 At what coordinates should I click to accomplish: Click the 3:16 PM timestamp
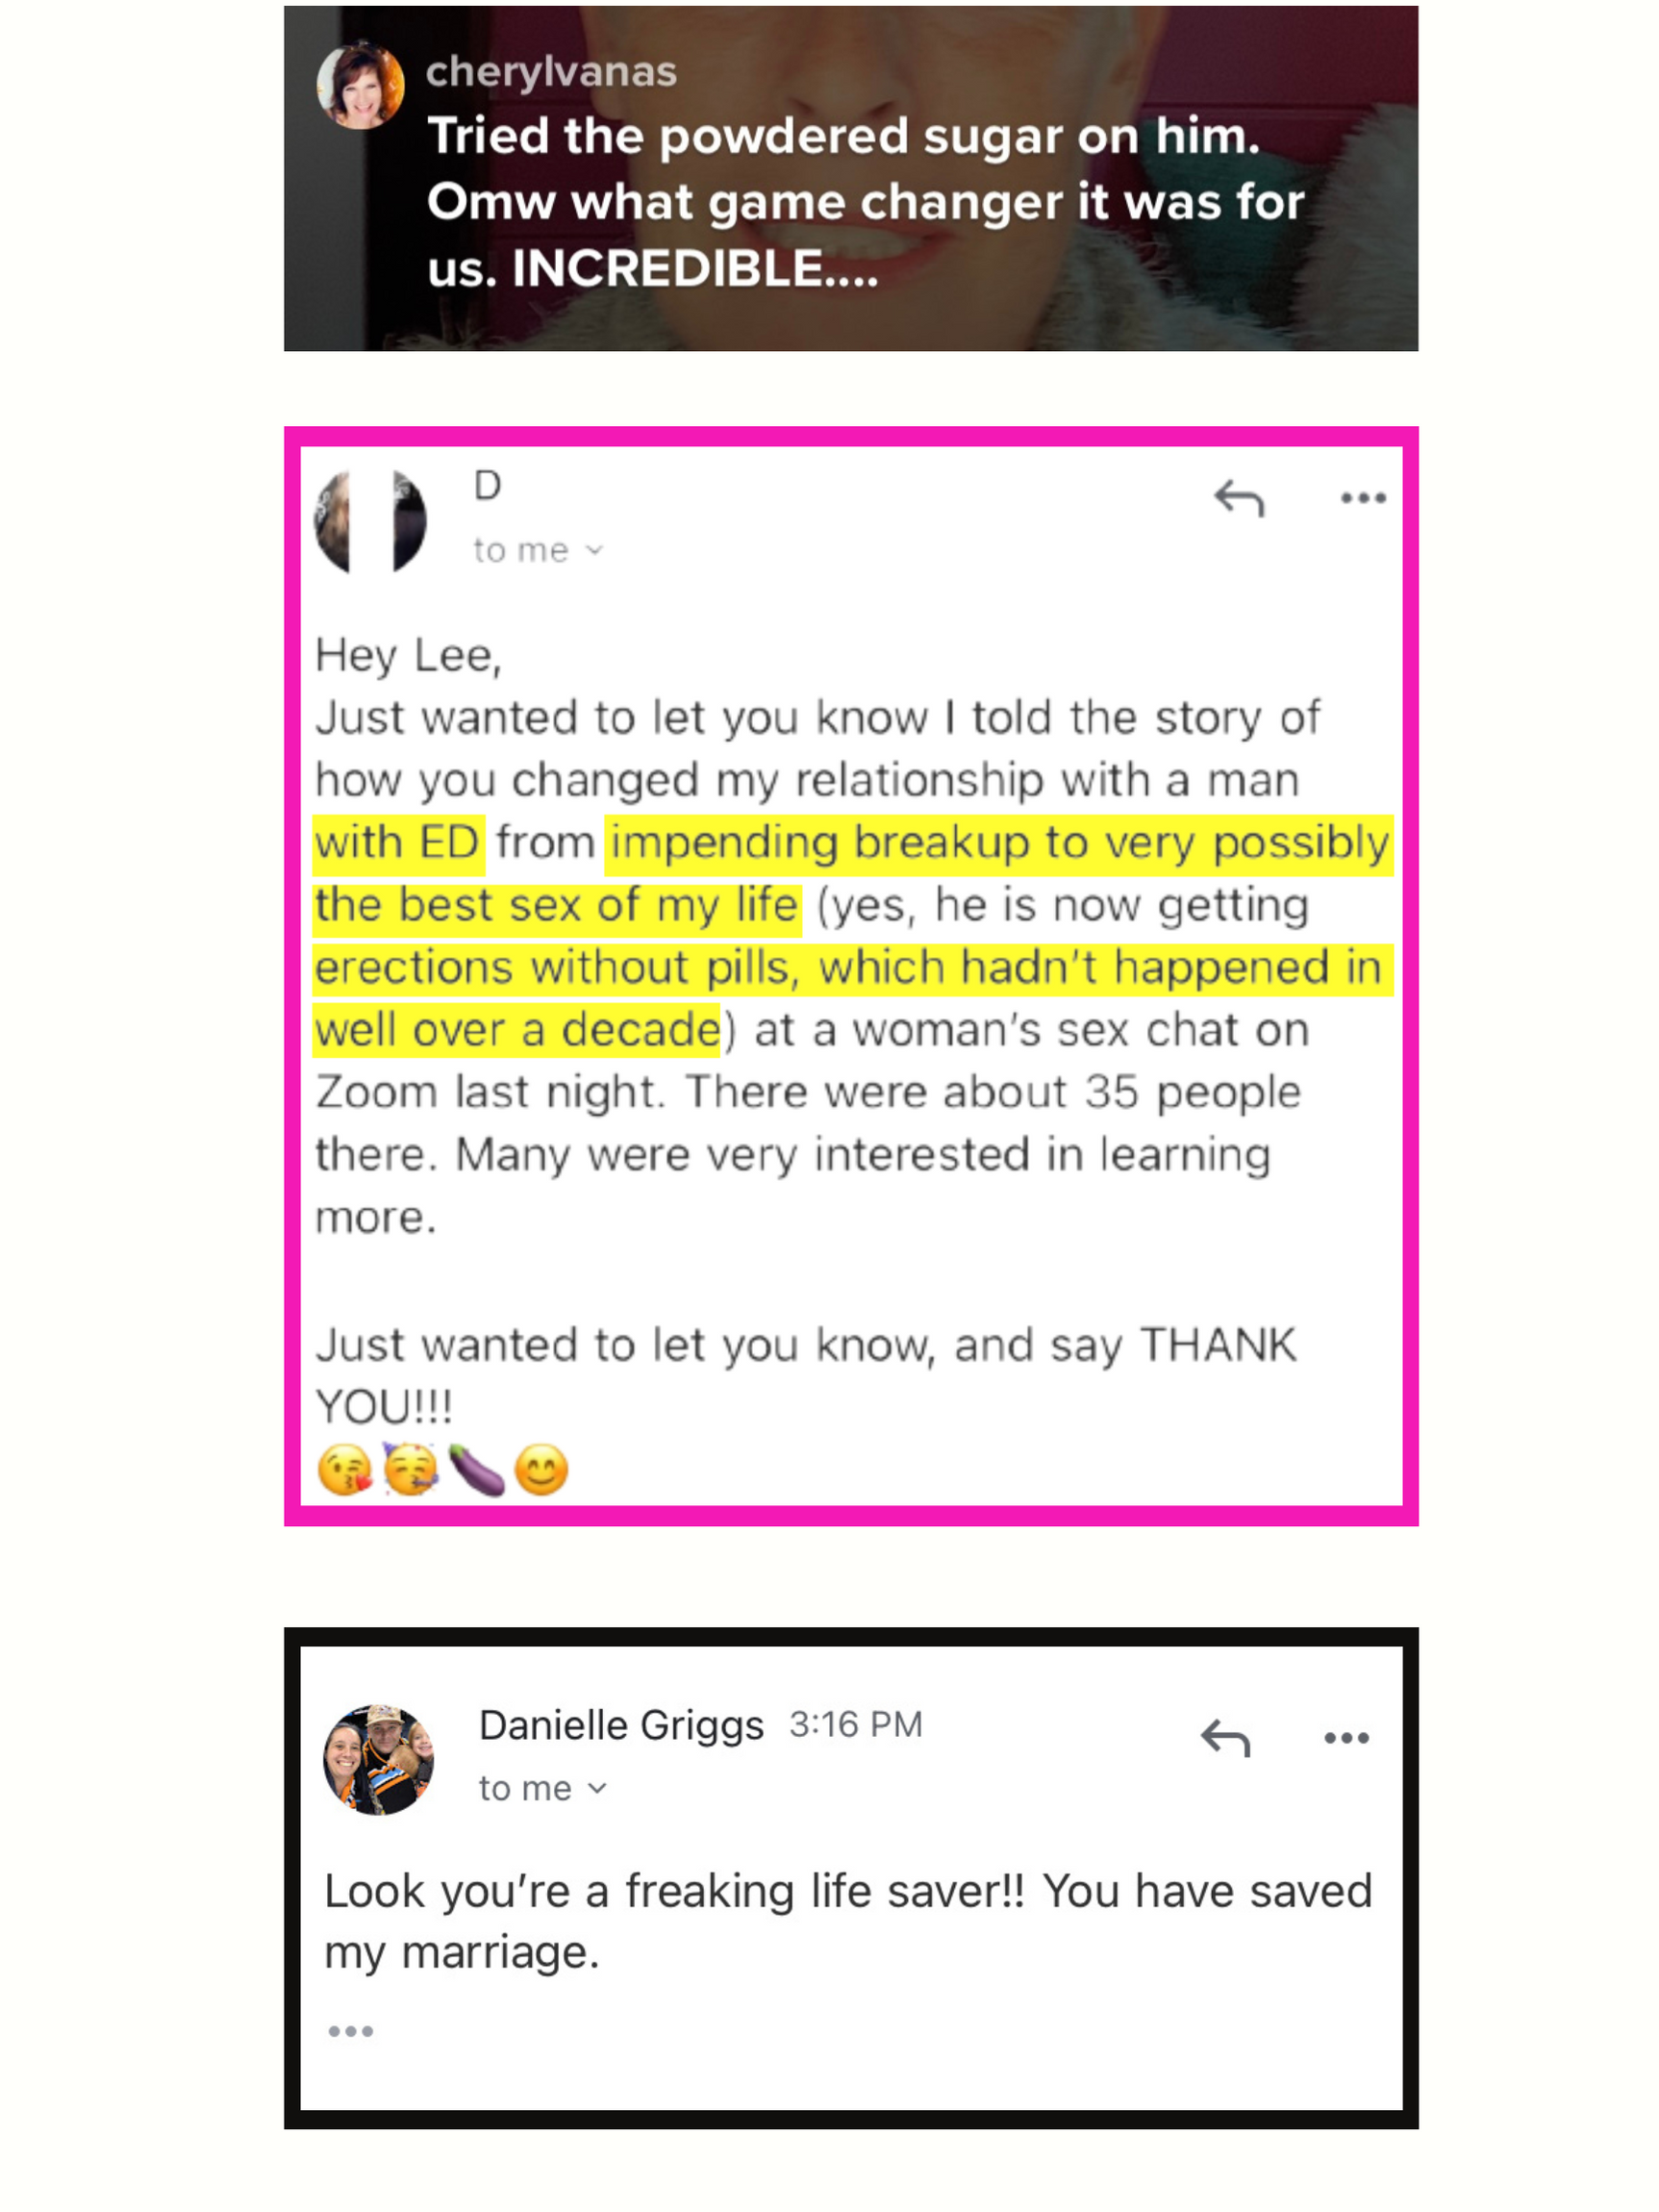(856, 1725)
